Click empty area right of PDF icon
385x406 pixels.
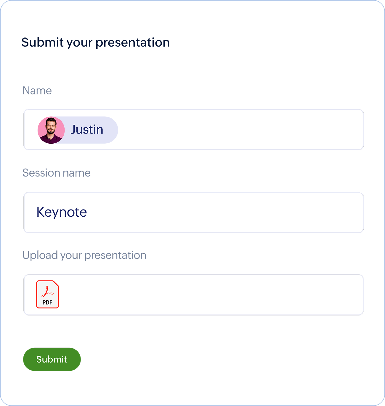(x=210, y=295)
